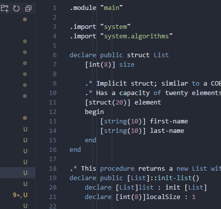Viewport: 221px width, 209px height.
Task: Select the highlighted explorer row with U badge
Action: tap(17, 173)
